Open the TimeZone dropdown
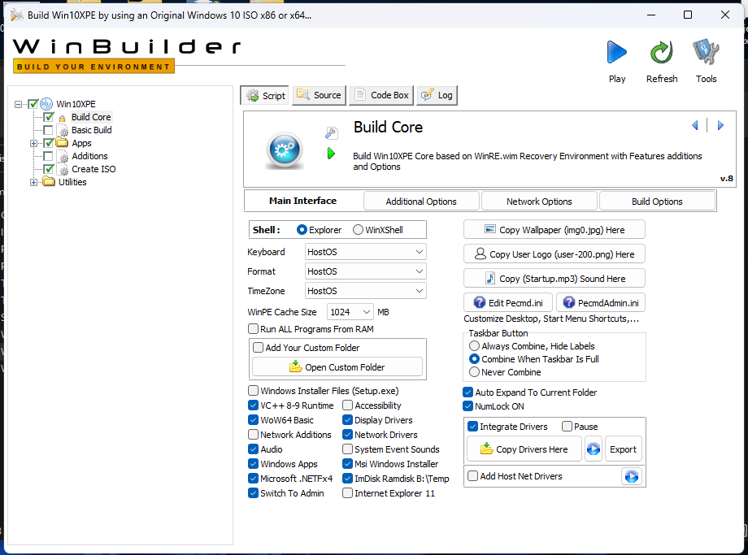Viewport: 748px width, 555px height. 365,291
